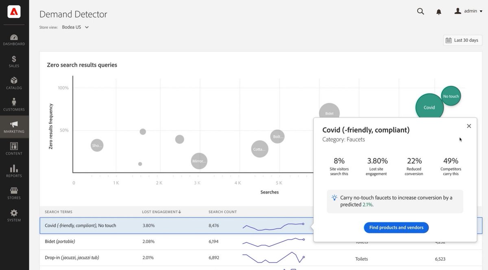Click the Zero search results queries heading

tap(82, 65)
